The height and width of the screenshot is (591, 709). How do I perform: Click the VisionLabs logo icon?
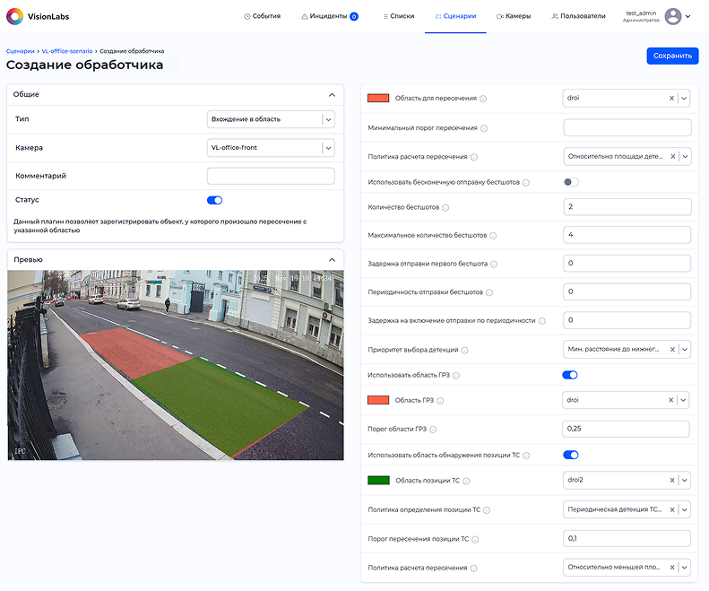point(14,16)
